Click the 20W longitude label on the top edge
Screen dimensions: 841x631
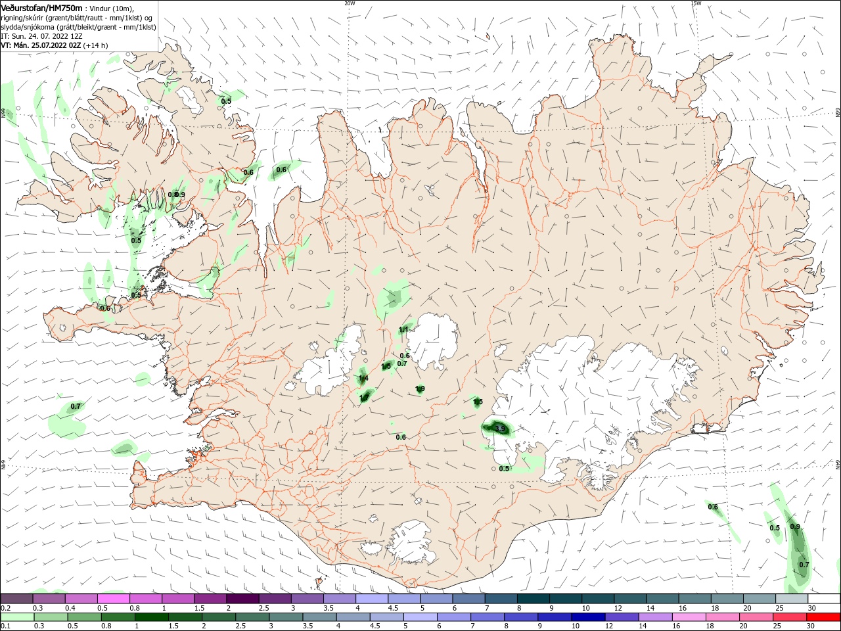[350, 3]
